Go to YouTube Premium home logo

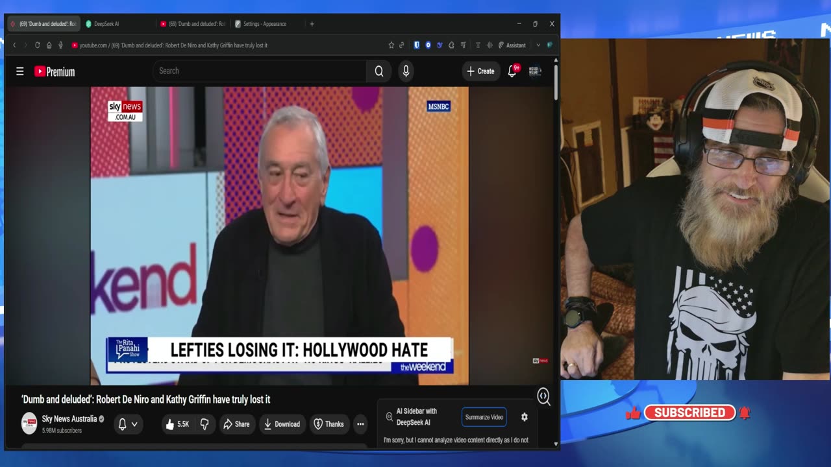point(55,71)
